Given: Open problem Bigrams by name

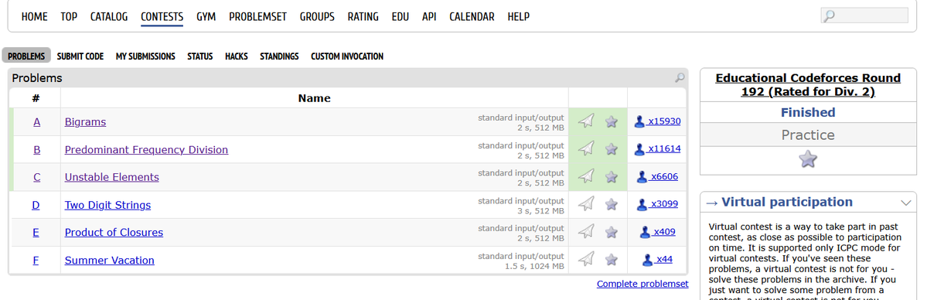Looking at the screenshot, I should [85, 122].
